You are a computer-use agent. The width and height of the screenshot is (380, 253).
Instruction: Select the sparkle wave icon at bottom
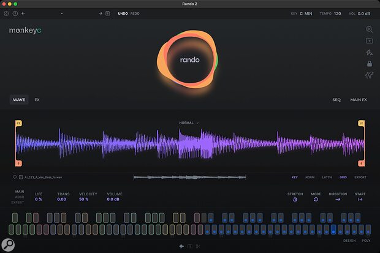[181, 246]
